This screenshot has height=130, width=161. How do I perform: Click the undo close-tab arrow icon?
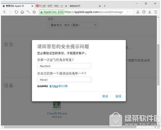(x=28, y=12)
